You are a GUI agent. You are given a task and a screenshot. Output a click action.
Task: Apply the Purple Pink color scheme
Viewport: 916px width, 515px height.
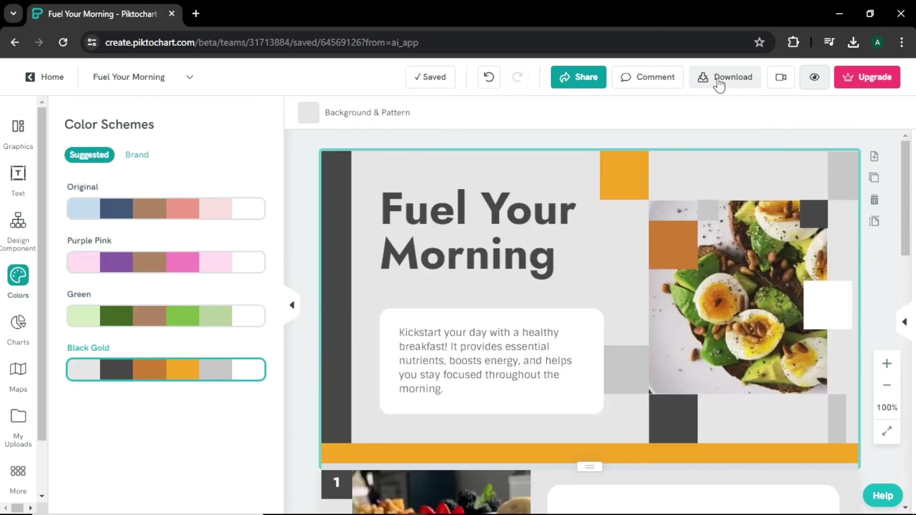pyautogui.click(x=166, y=262)
